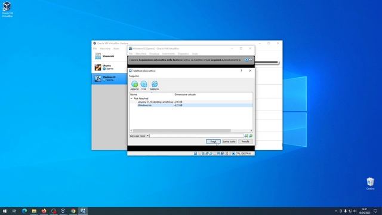Viewport: 382px width, 215px height.
Task: Click the Aggiungi disc icon
Action: 134,84
